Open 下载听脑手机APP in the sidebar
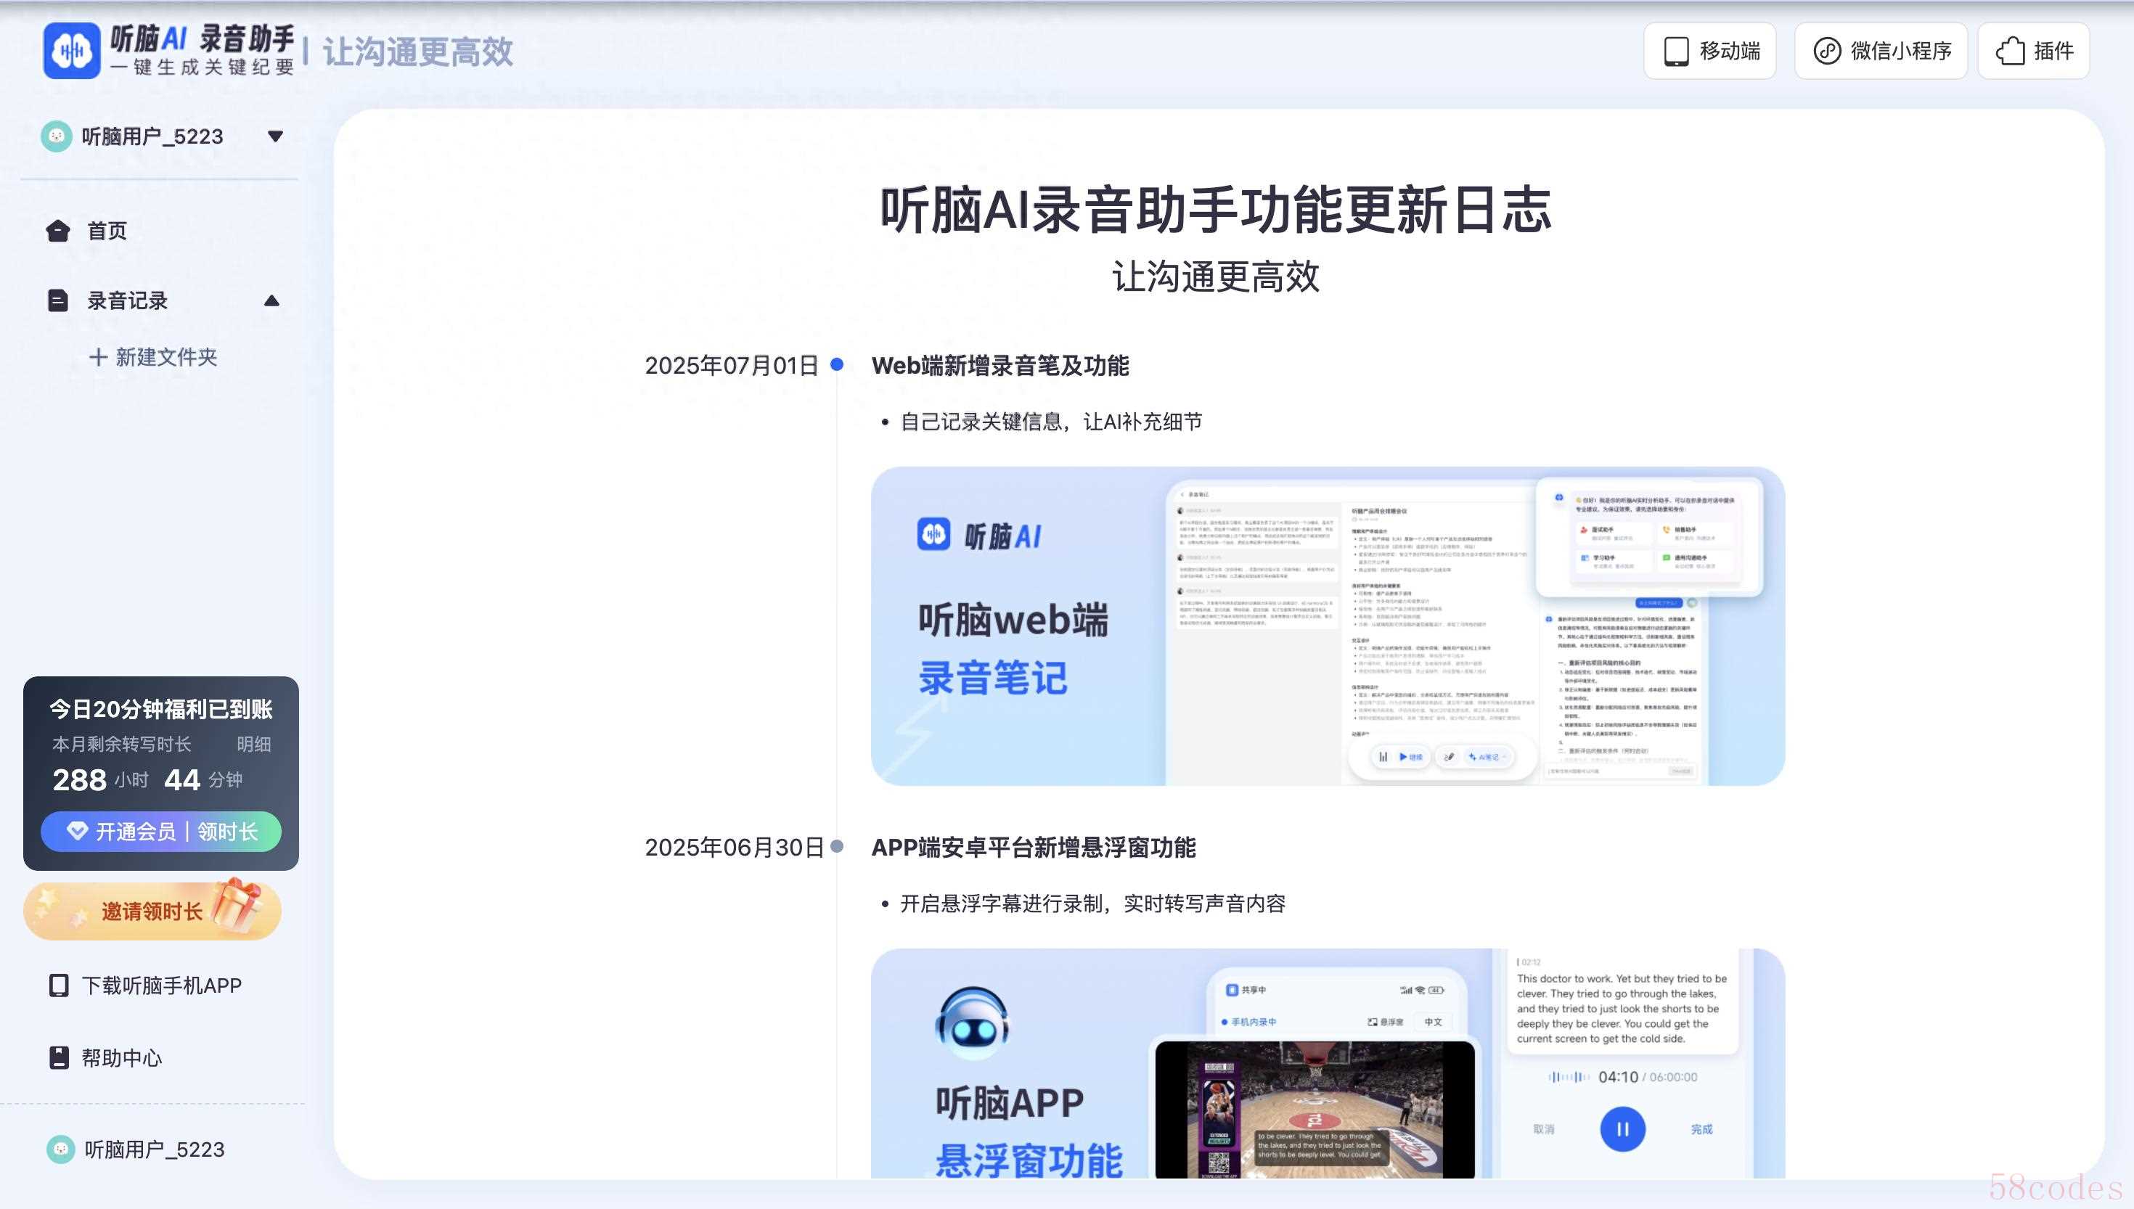 coord(145,985)
